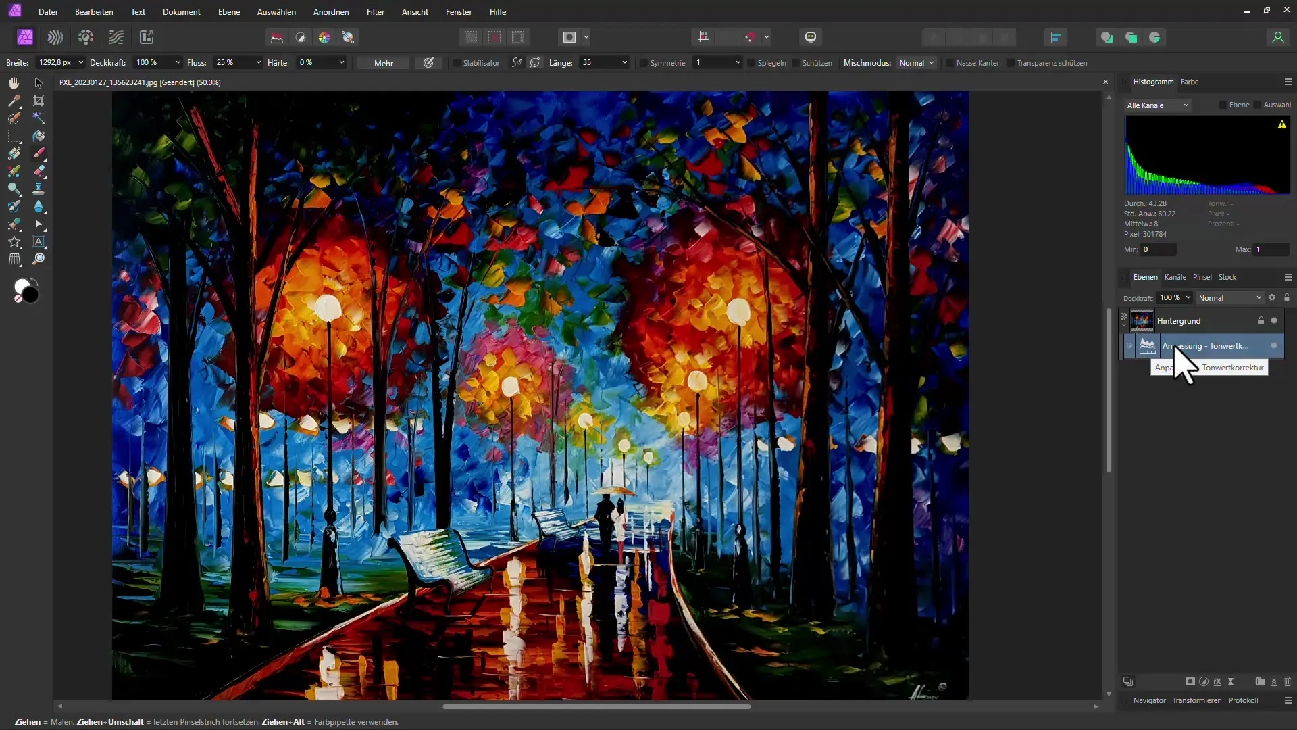The width and height of the screenshot is (1297, 730).
Task: Switch to the Liquify Persona
Action: click(55, 37)
